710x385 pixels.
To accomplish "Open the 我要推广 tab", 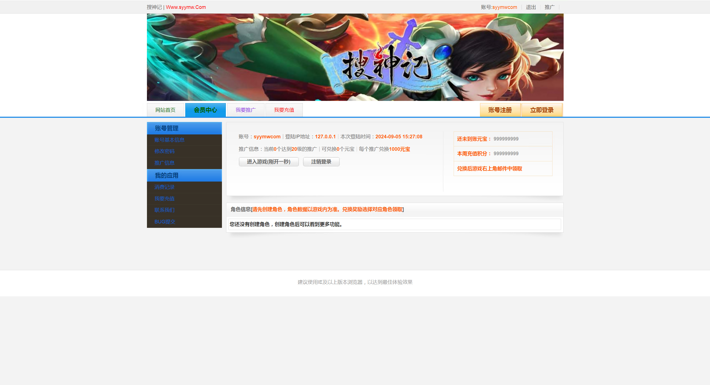I will coord(246,110).
